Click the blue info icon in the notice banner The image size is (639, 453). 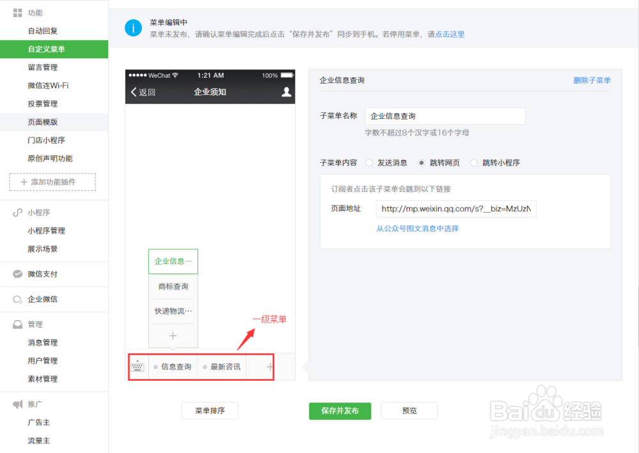(134, 28)
